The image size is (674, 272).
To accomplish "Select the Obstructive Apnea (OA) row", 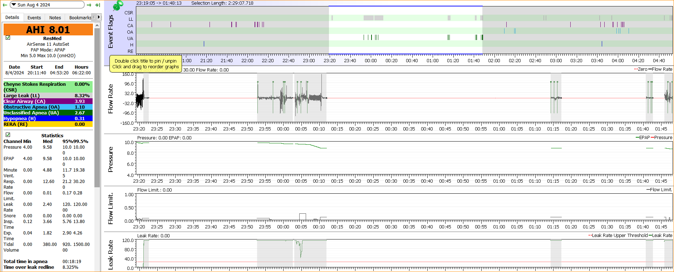I will 48,107.
